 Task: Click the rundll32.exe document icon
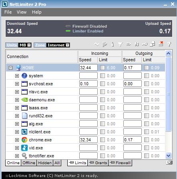[24, 116]
